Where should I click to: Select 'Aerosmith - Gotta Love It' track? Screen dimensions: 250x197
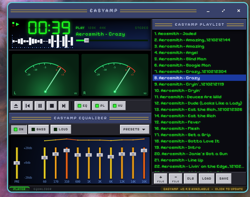[x=199, y=141]
